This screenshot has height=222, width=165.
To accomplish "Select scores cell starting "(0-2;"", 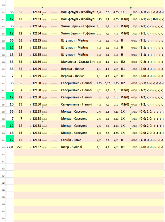I will pyautogui.click(x=152, y=62).
